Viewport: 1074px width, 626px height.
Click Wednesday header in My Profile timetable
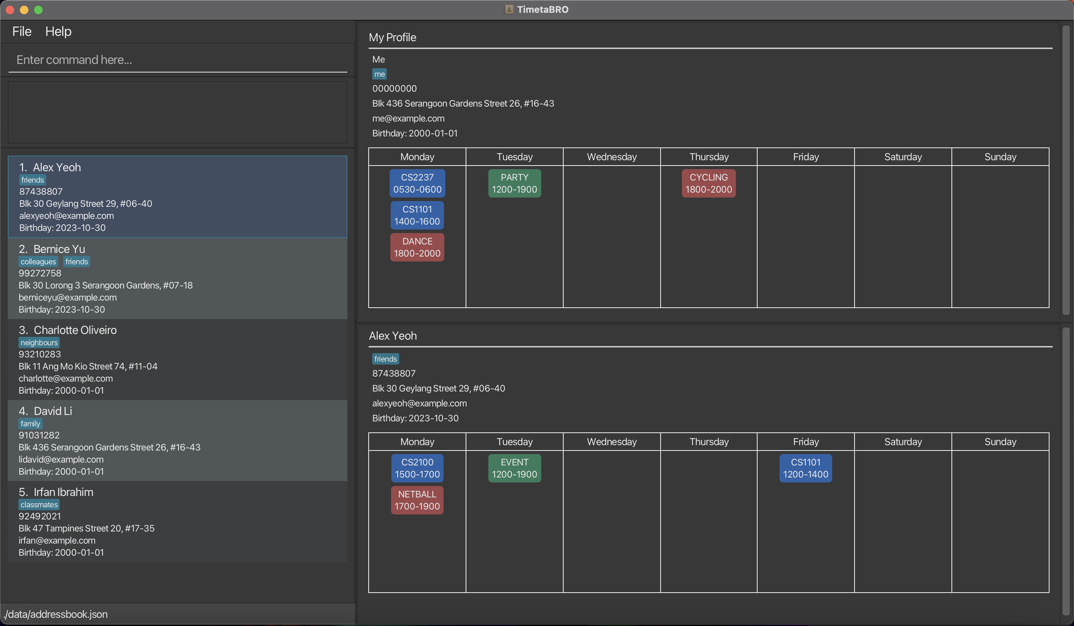[612, 157]
